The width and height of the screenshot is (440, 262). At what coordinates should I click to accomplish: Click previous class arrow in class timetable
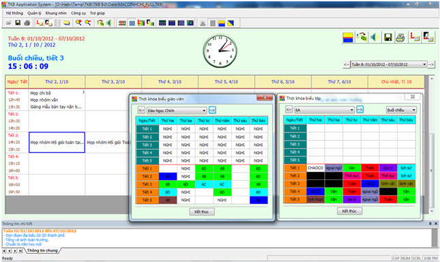289,109
